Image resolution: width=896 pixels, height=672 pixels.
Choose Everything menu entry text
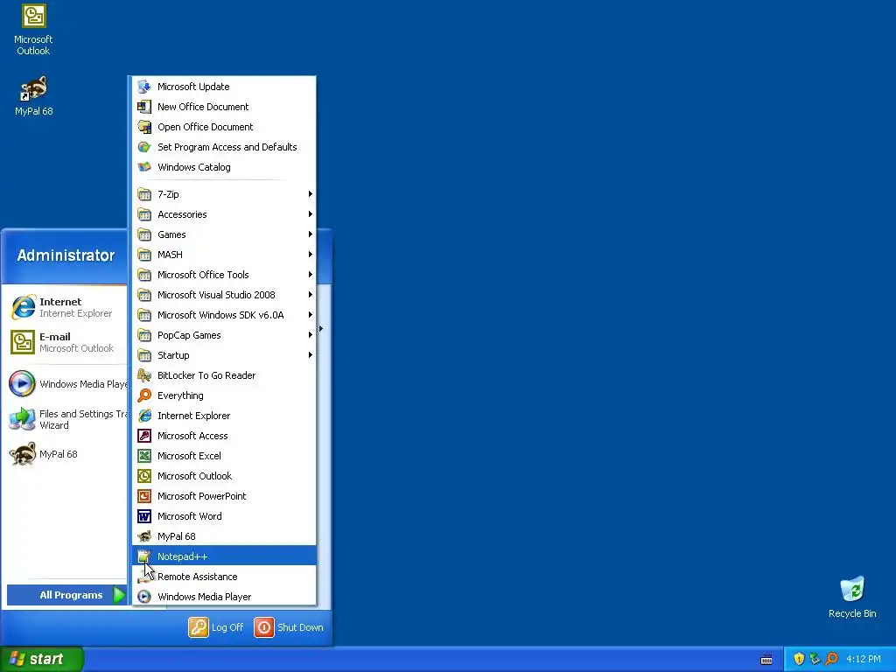pos(180,395)
